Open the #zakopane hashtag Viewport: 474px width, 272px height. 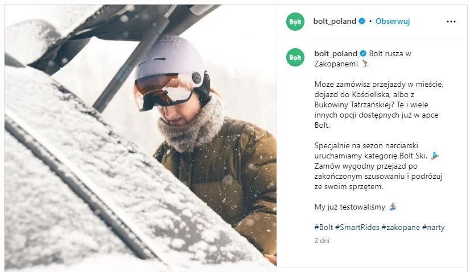pyautogui.click(x=401, y=227)
